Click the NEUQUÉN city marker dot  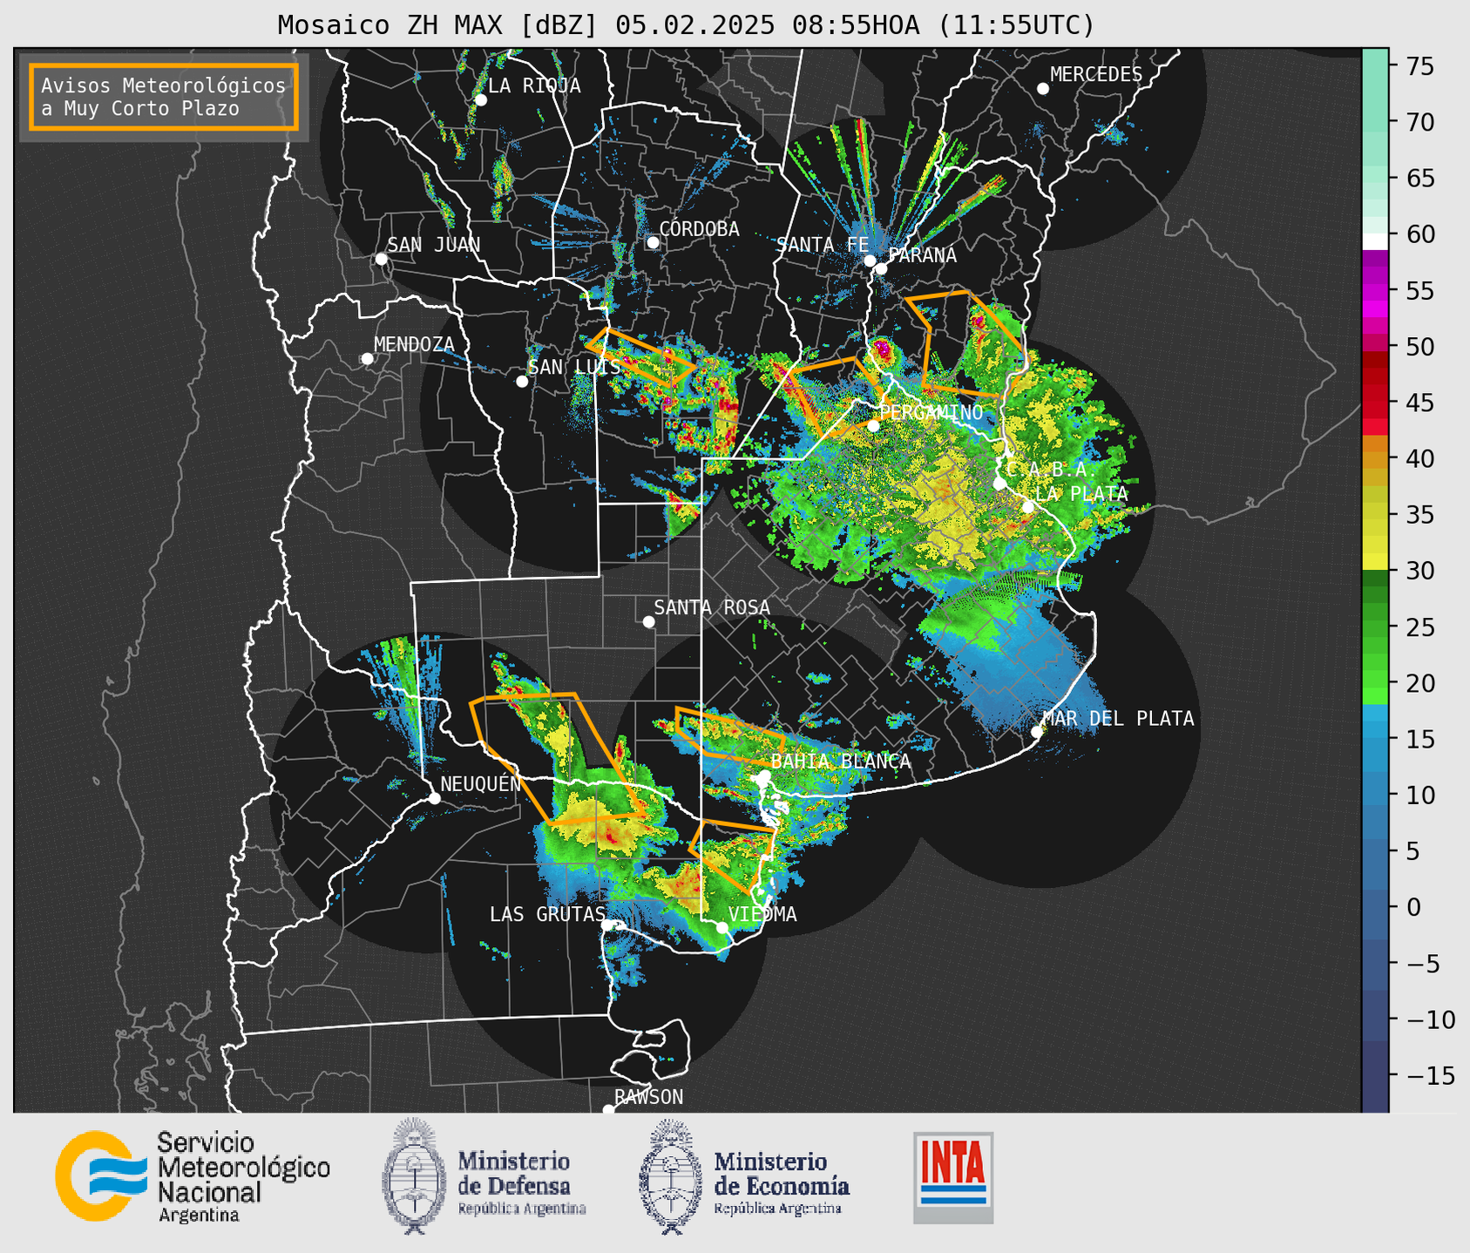(435, 798)
